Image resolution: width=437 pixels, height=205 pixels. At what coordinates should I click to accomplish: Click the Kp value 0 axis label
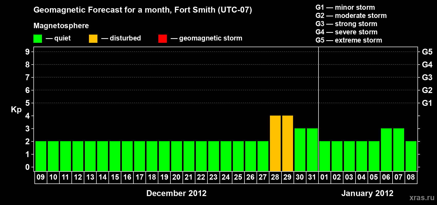28,167
